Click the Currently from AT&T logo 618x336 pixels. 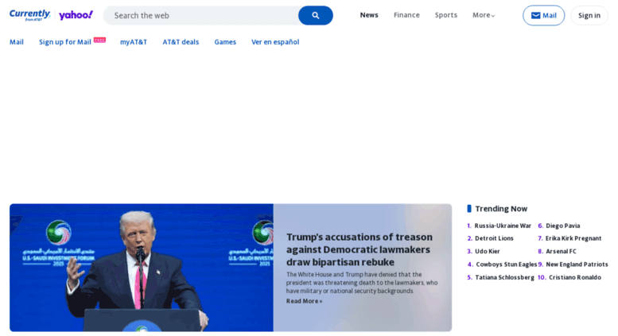[30, 15]
